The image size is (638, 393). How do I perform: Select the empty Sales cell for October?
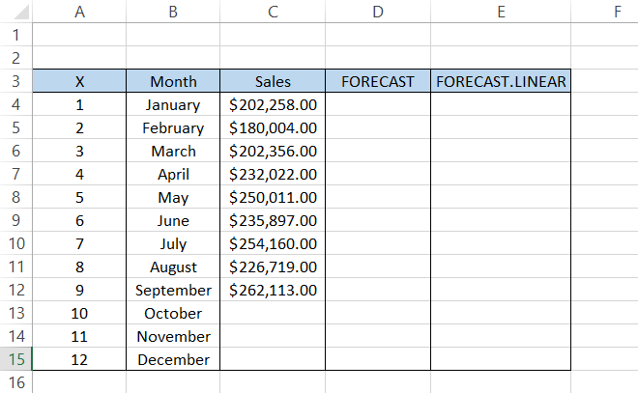[x=273, y=313]
